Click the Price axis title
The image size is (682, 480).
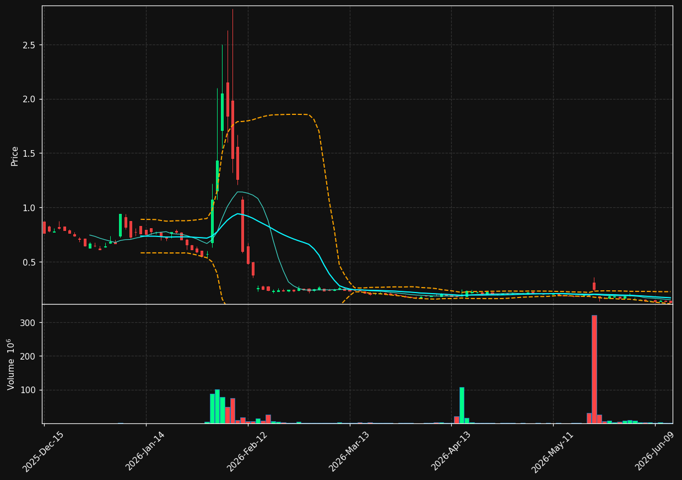pos(15,156)
